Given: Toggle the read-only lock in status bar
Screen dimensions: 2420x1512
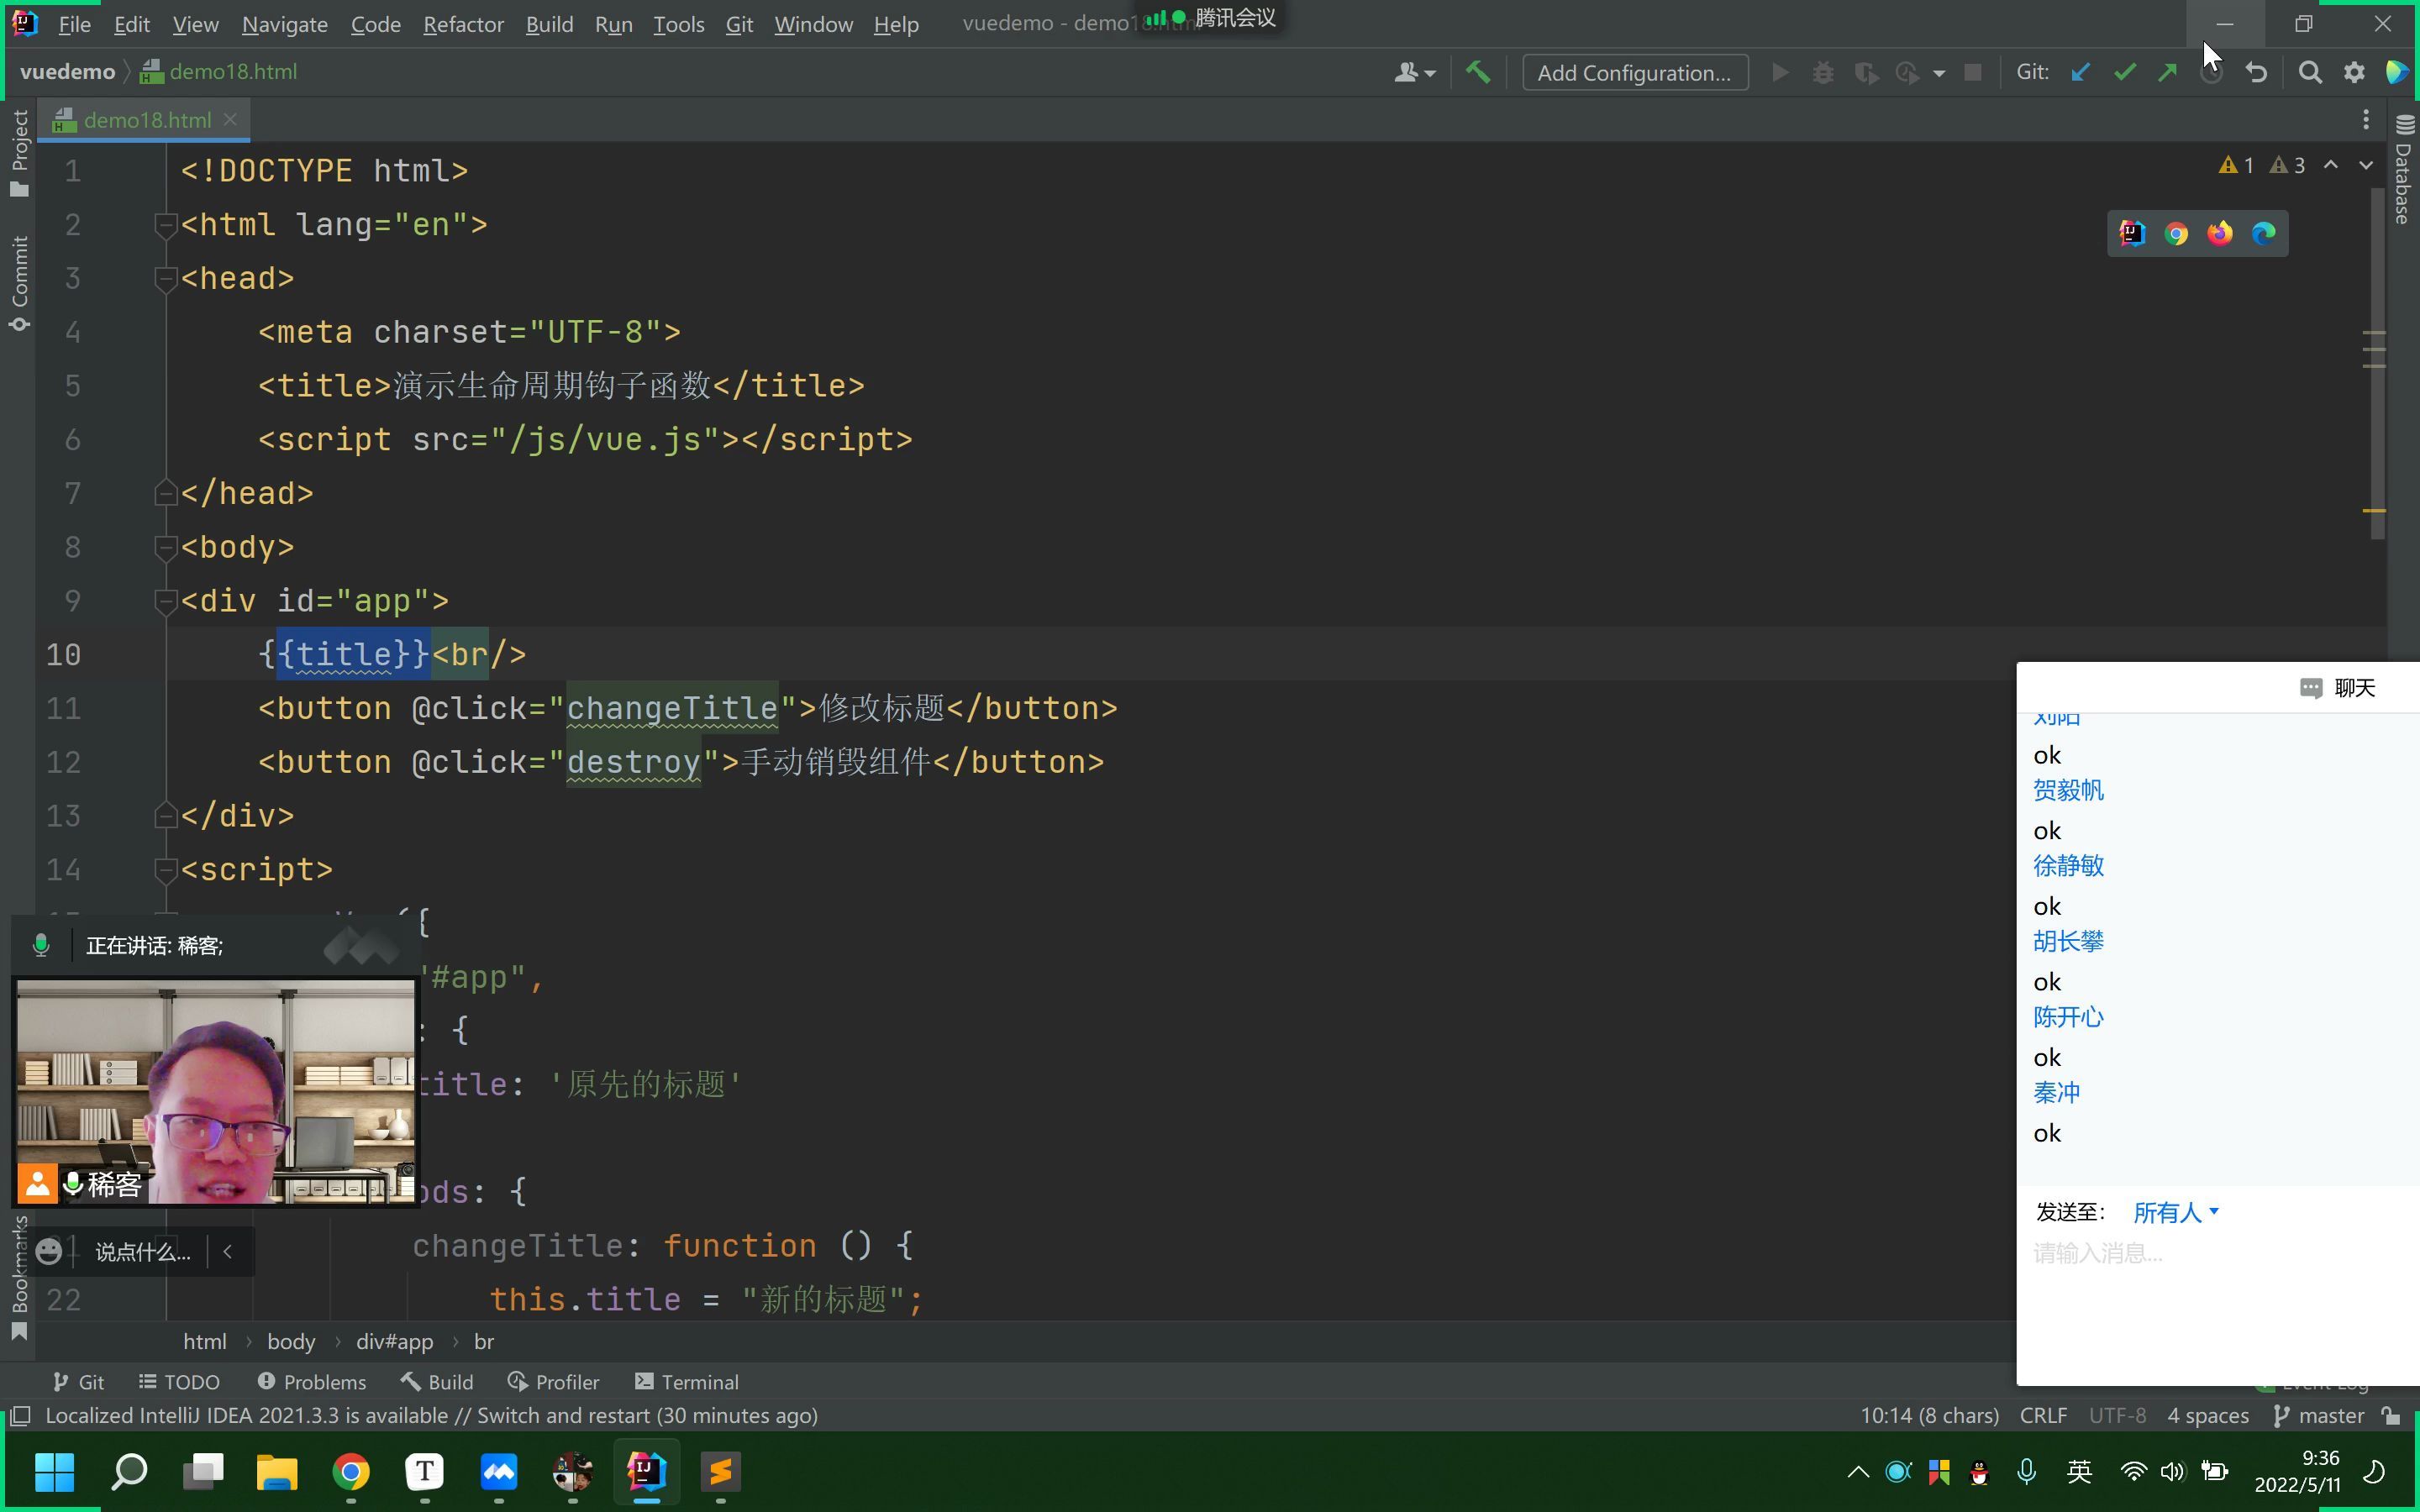Looking at the screenshot, I should click(x=2390, y=1415).
